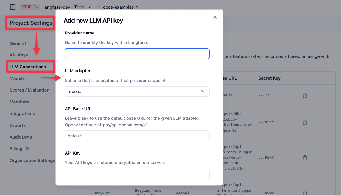Click trash icon beside first RSwV key

tap(305, 158)
